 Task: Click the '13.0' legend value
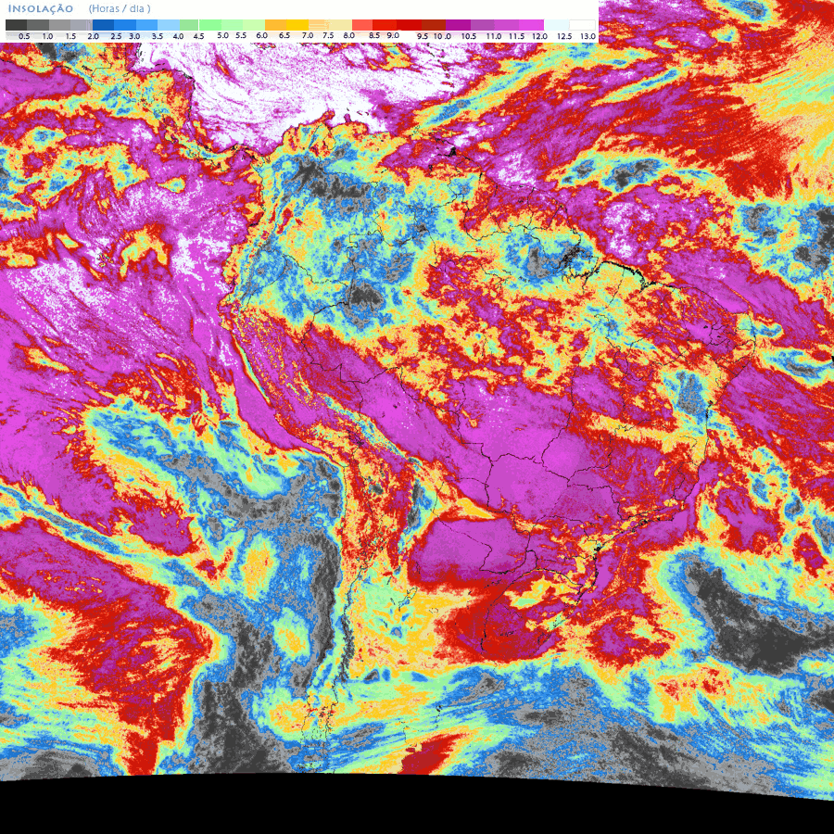[588, 36]
